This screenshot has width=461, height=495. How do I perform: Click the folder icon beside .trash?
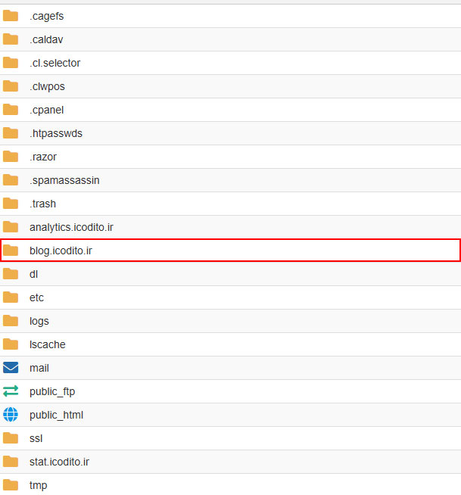[11, 204]
